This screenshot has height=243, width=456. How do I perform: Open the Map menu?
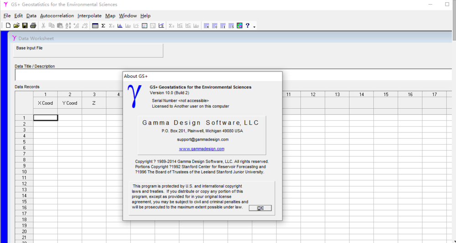tap(110, 15)
